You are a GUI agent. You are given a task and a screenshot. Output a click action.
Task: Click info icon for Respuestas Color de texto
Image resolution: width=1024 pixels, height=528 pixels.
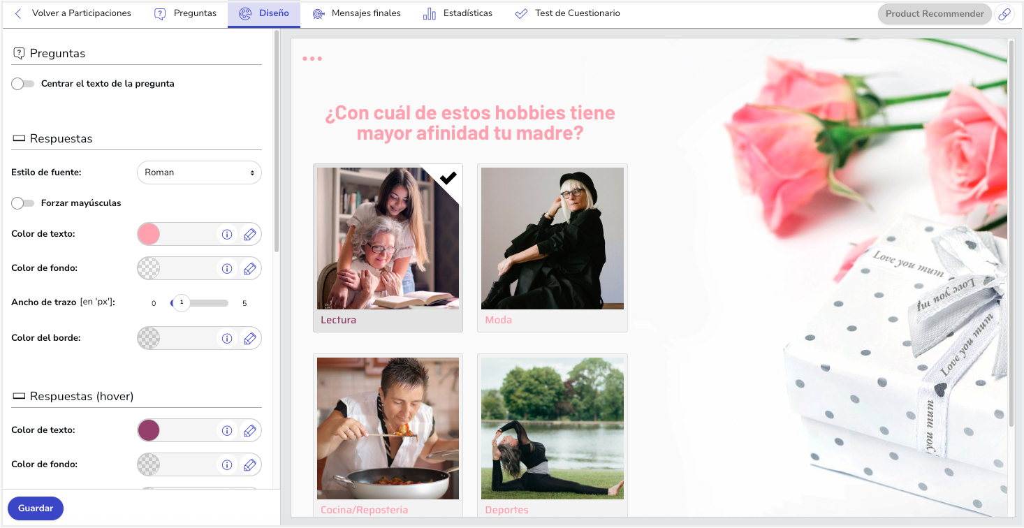point(227,235)
